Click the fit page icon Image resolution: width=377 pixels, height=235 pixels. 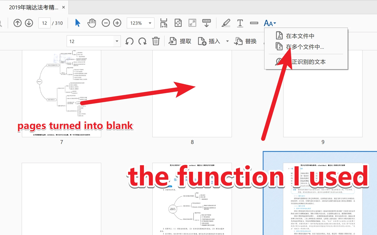178,23
